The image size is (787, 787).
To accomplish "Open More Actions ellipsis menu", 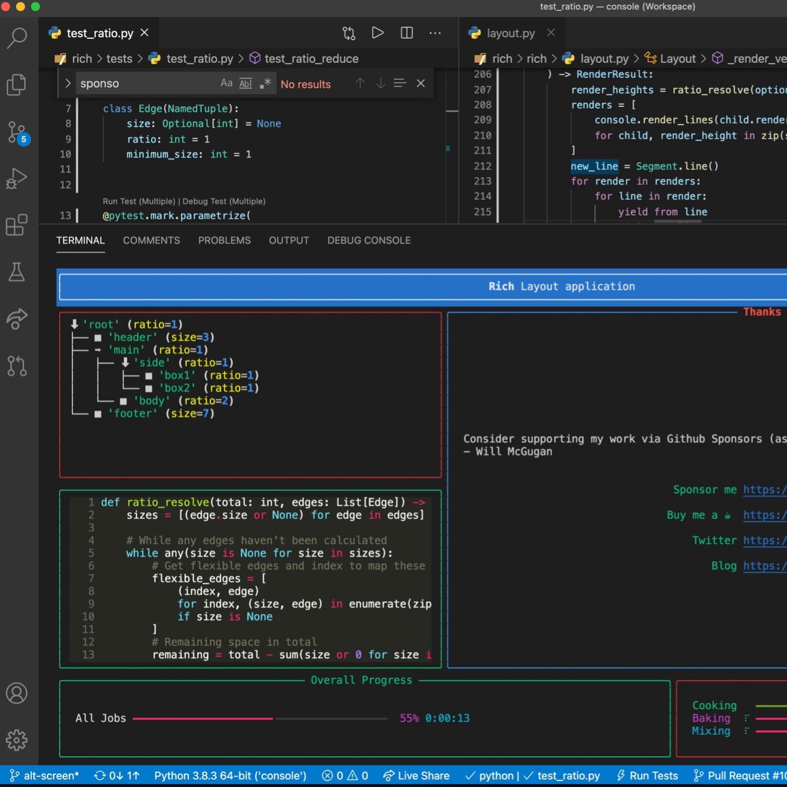I will (x=435, y=33).
